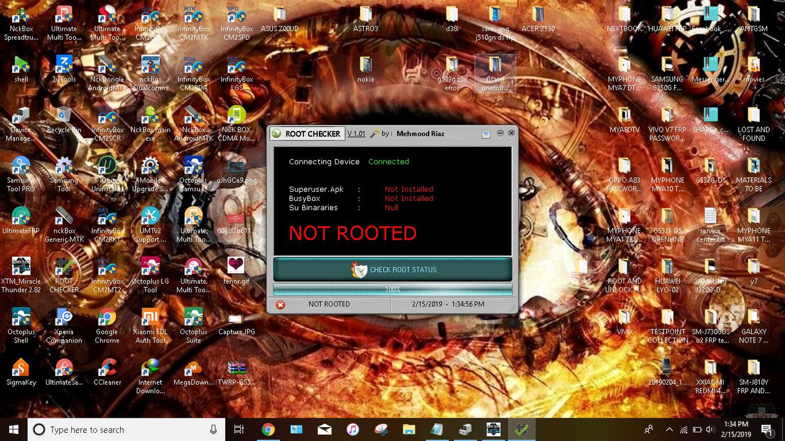785x441 pixels.
Task: Select Google Chrome desktop shortcut
Action: pyautogui.click(x=107, y=326)
